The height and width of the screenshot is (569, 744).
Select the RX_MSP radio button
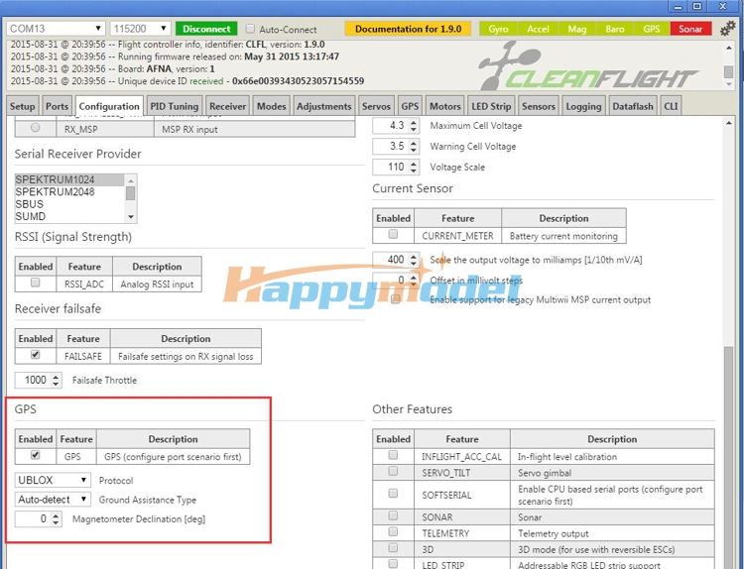click(x=35, y=128)
